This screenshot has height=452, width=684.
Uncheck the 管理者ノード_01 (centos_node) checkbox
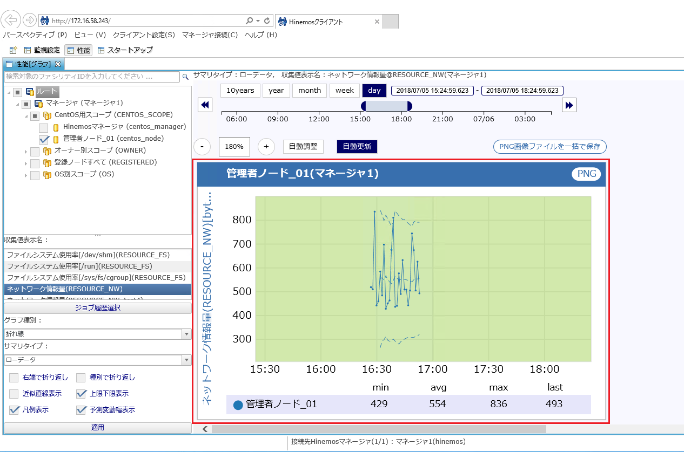click(44, 139)
